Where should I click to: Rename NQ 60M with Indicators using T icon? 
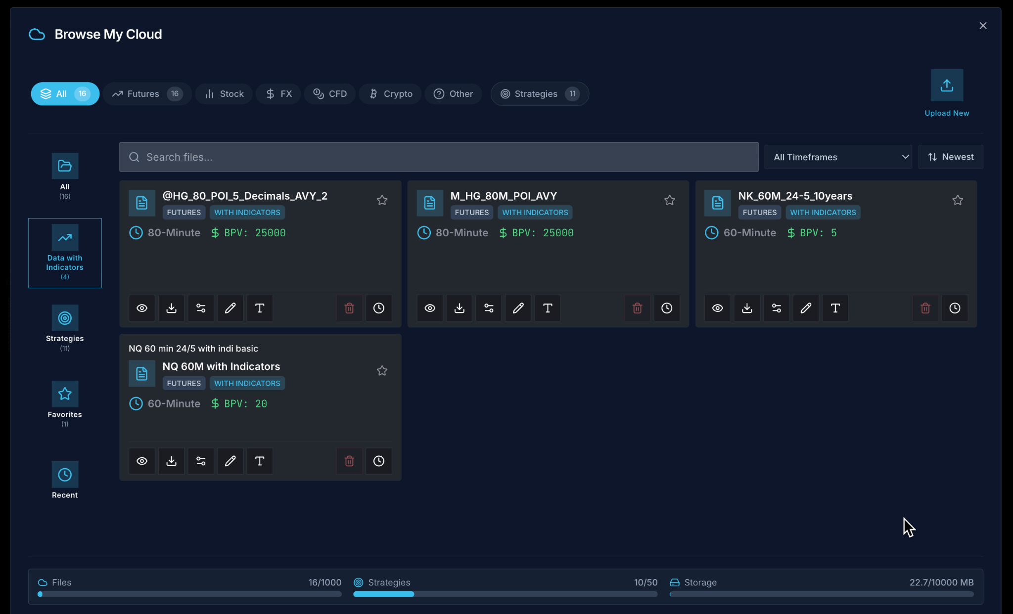coord(260,461)
